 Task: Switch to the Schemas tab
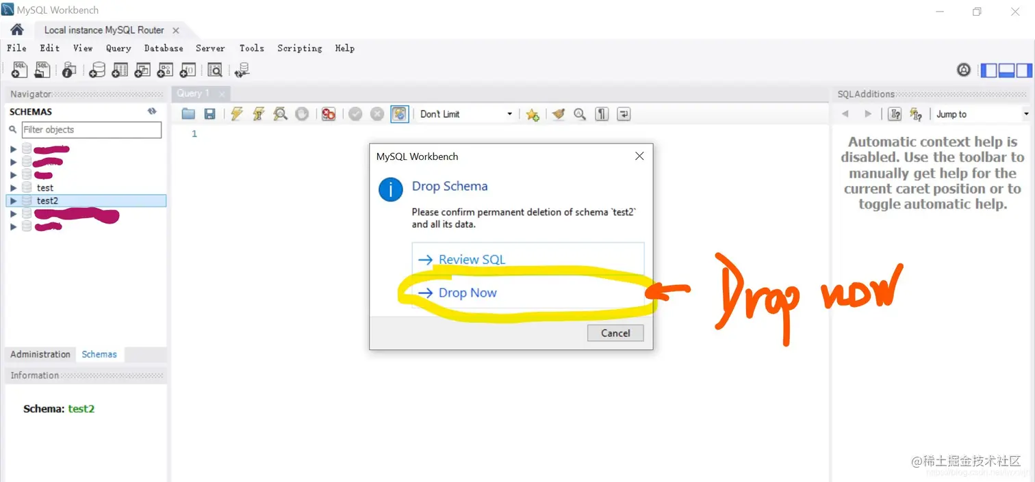pyautogui.click(x=99, y=354)
